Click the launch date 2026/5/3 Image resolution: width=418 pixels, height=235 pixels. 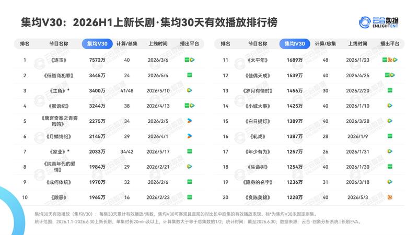click(x=358, y=197)
